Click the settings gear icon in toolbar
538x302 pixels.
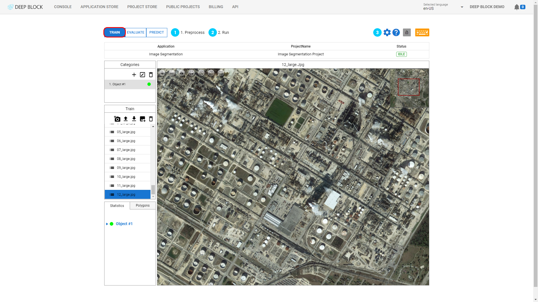[x=386, y=32]
